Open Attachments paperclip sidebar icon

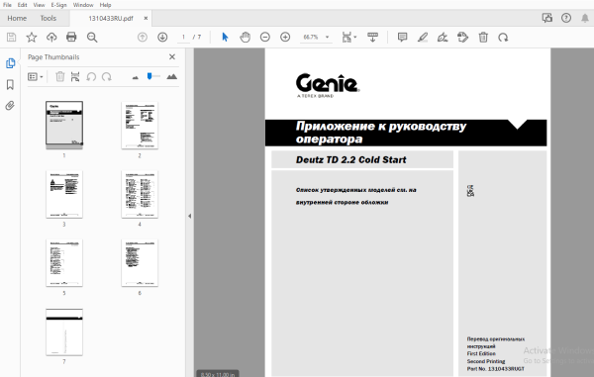tap(10, 105)
